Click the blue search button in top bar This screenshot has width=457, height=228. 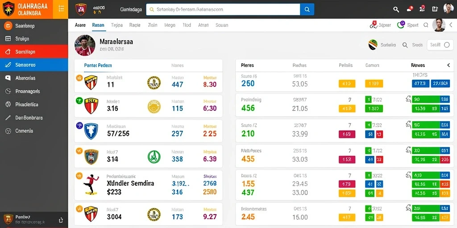[x=307, y=9]
